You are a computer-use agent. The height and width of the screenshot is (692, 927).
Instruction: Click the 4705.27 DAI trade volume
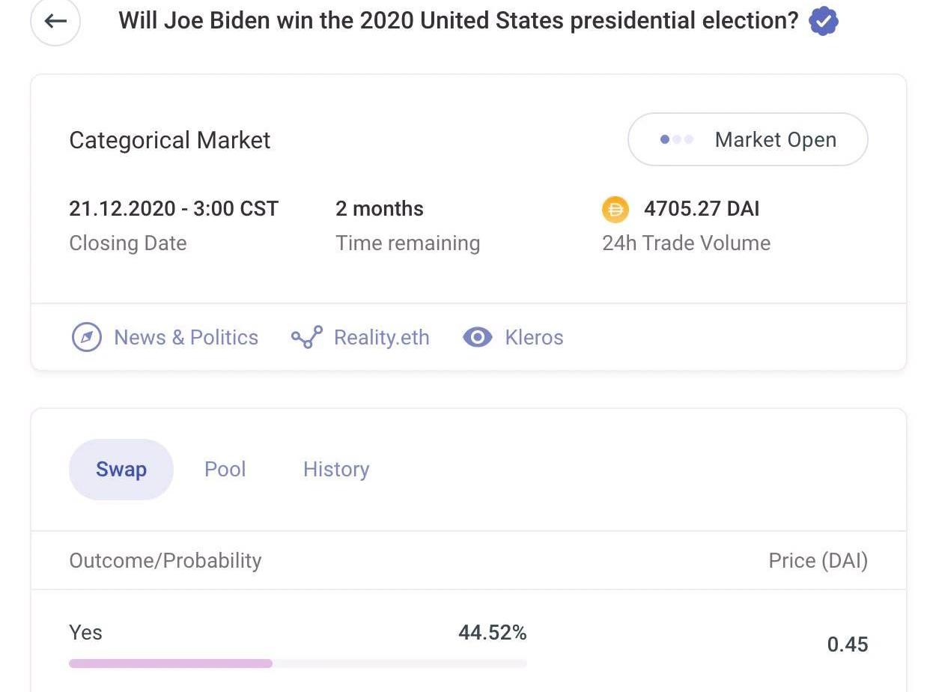click(x=702, y=209)
